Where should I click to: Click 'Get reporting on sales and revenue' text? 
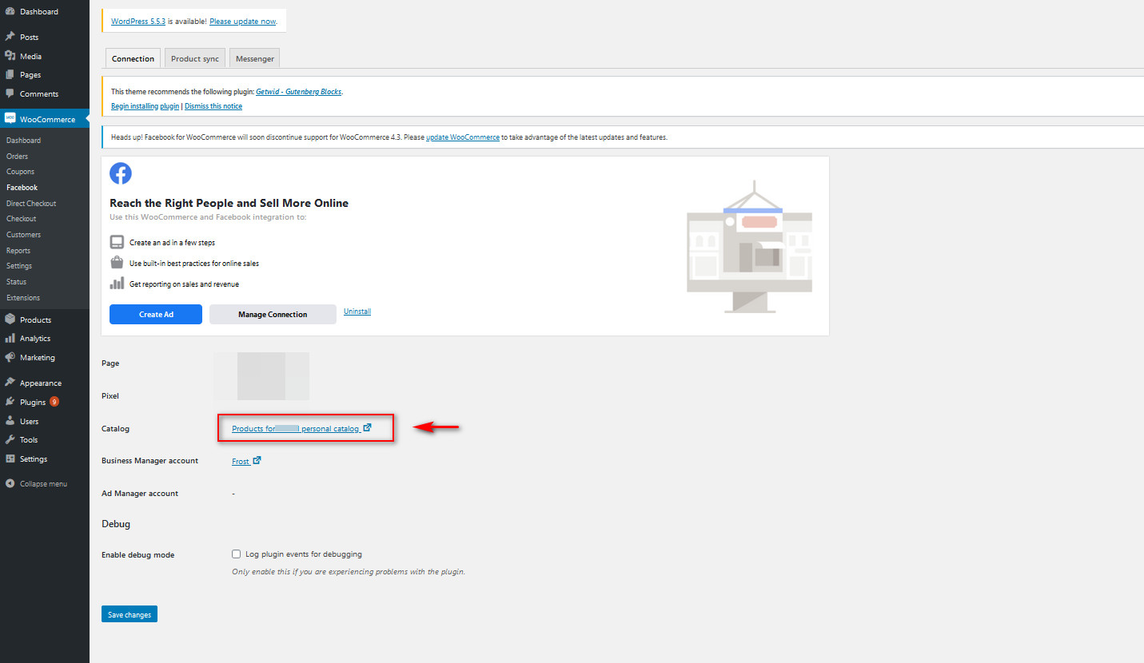[x=184, y=284]
